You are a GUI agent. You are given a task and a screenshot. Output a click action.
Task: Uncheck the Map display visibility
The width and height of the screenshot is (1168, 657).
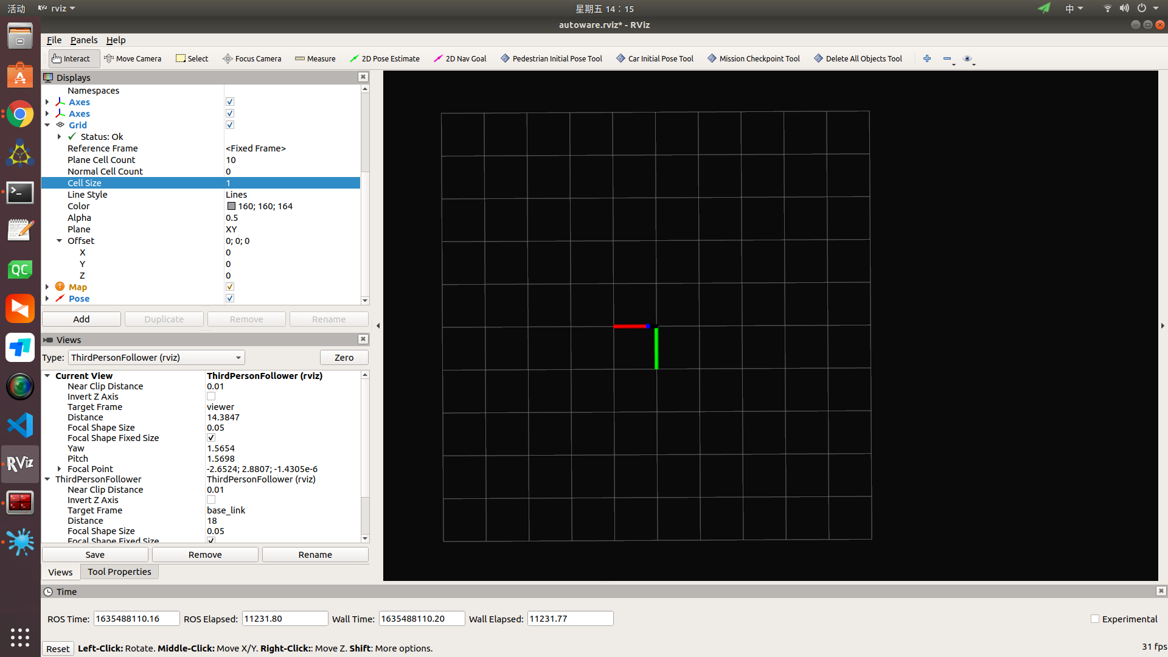click(x=230, y=287)
